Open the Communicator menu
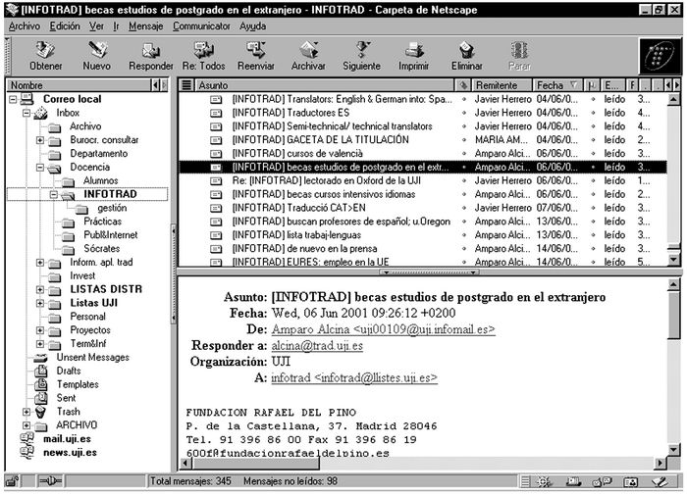Image resolution: width=687 pixels, height=496 pixels. [x=201, y=26]
